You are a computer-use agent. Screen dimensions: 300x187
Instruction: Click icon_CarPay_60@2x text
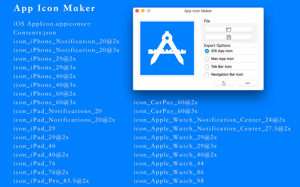pos(166,102)
